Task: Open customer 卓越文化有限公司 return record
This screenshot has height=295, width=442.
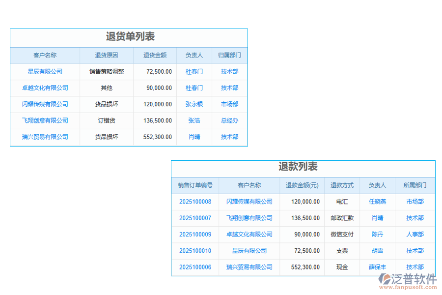Action: [45, 88]
